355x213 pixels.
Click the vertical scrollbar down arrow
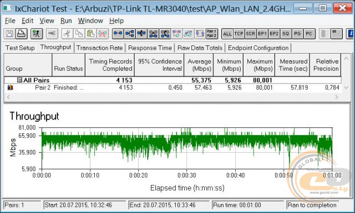346,87
